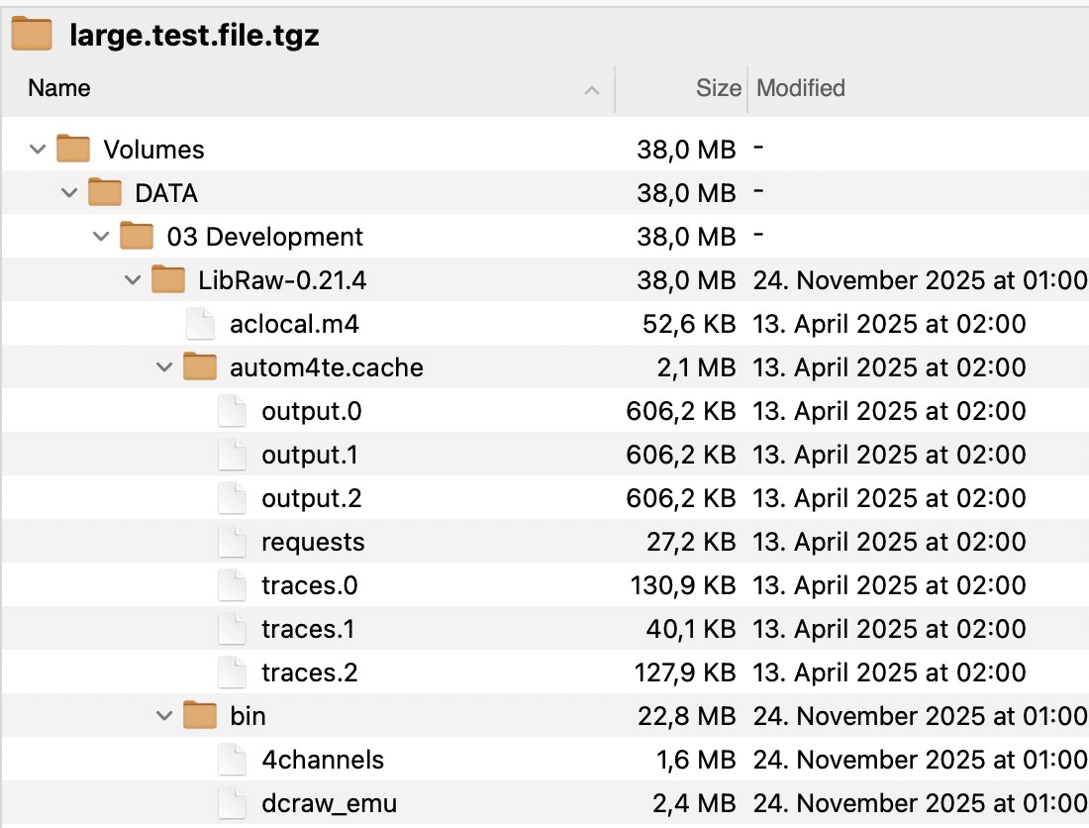The image size is (1089, 828).
Task: Click the 27,2 KB size value
Action: (691, 542)
